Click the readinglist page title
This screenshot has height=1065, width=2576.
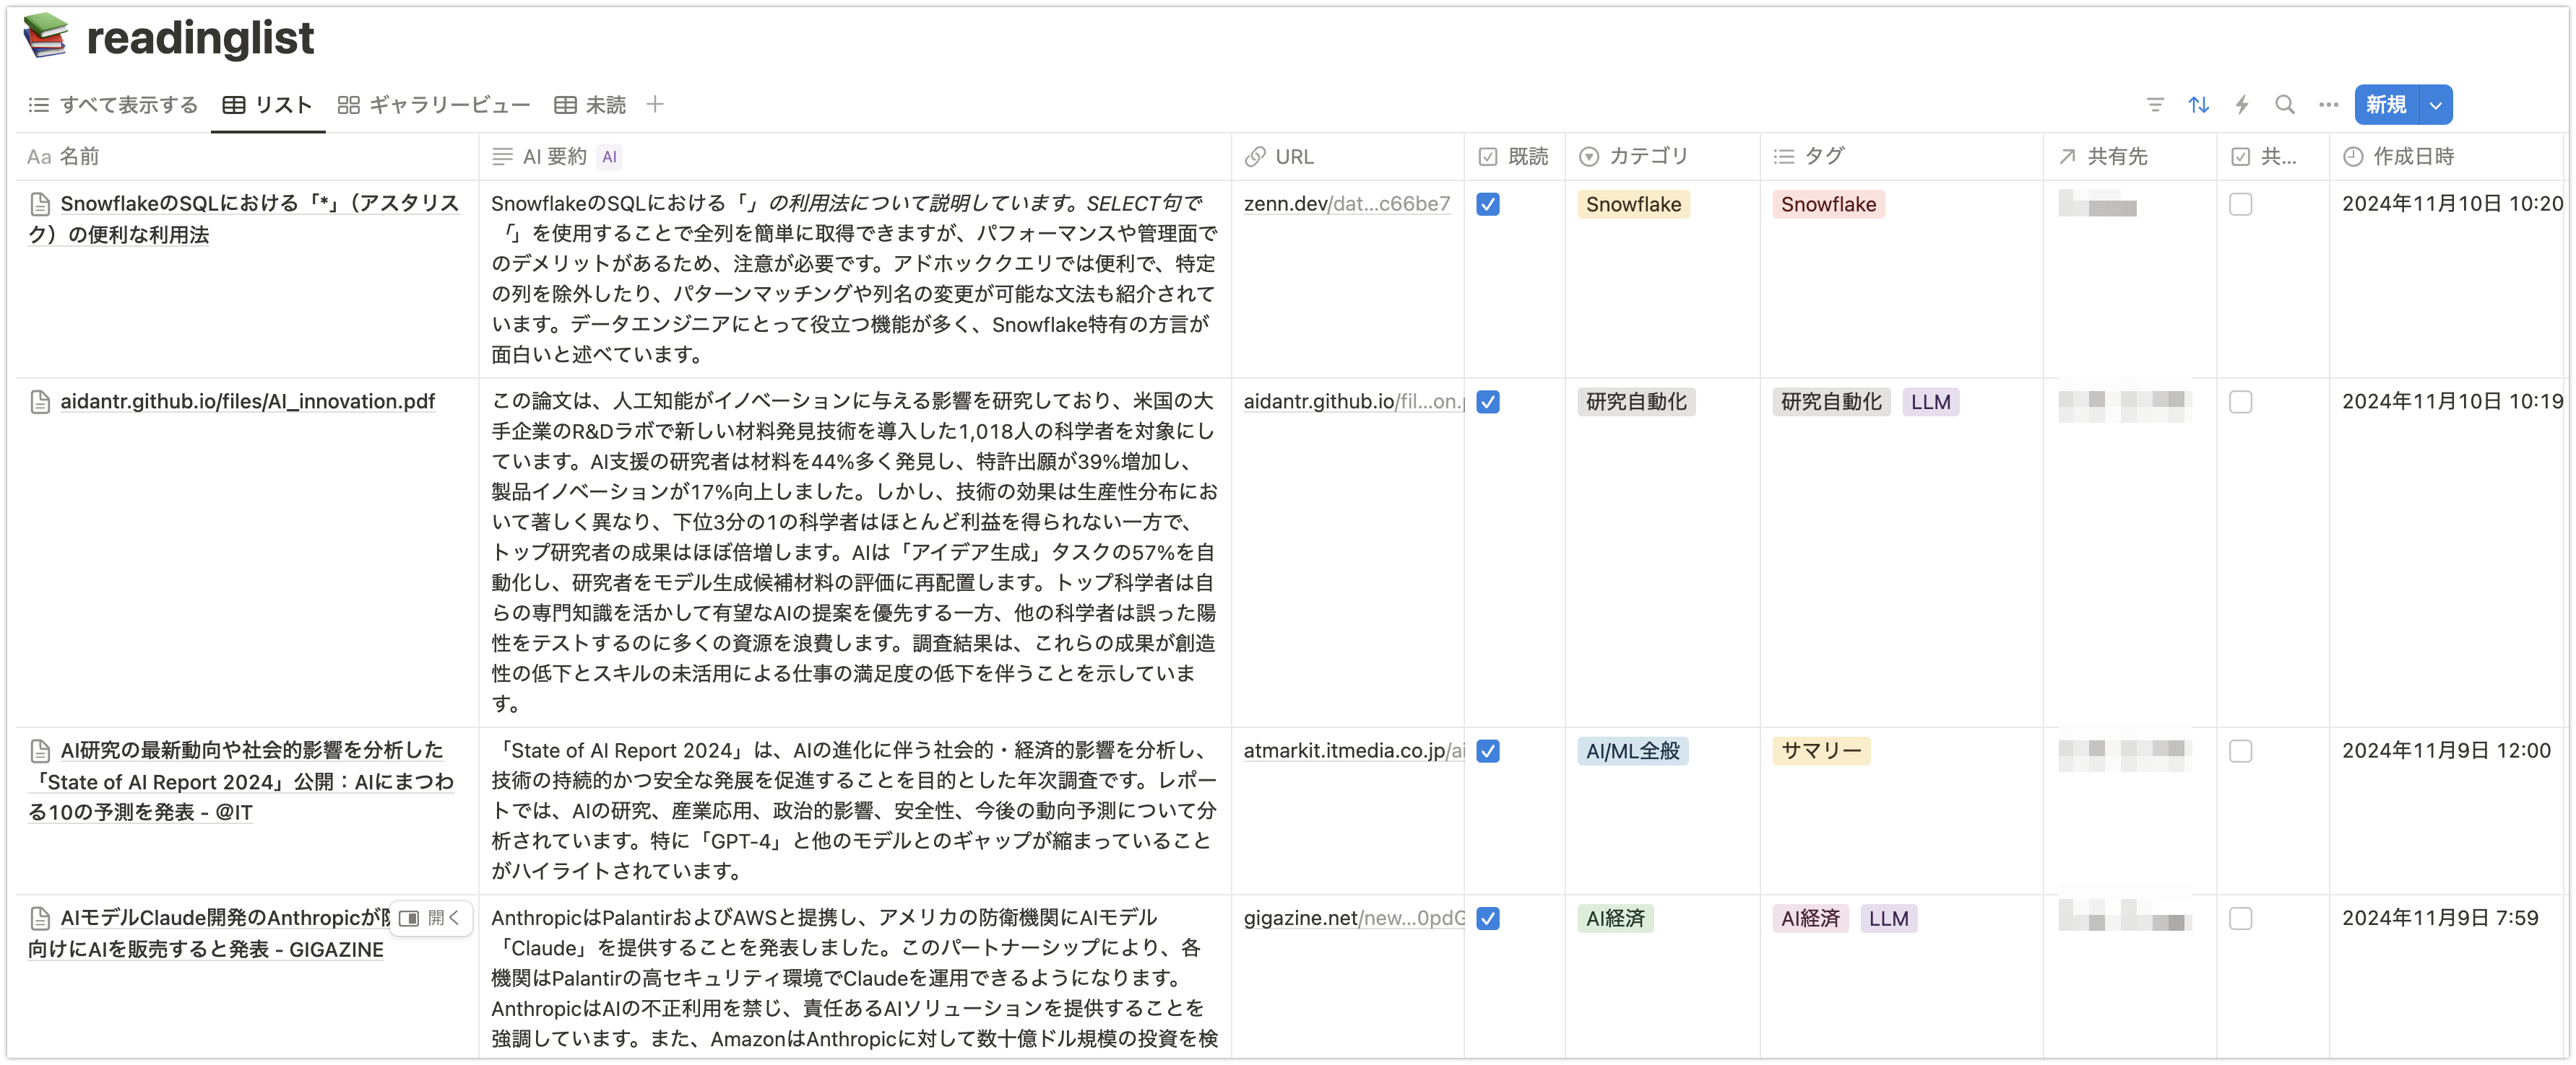(x=200, y=38)
